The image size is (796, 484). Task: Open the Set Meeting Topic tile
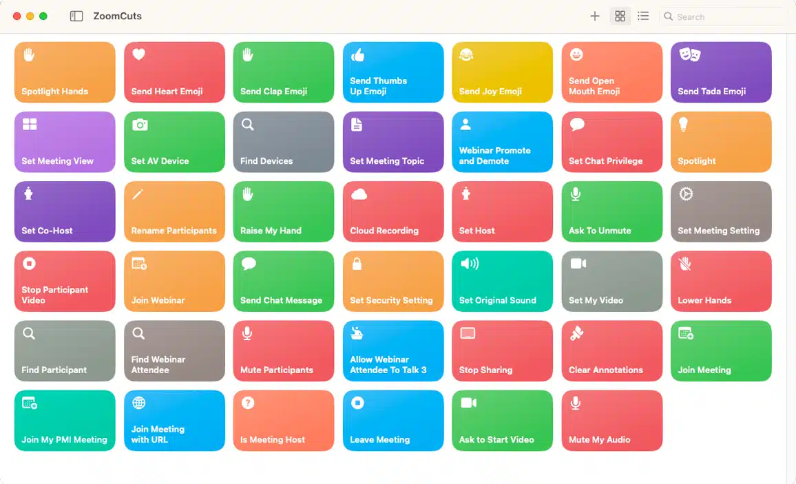point(393,142)
